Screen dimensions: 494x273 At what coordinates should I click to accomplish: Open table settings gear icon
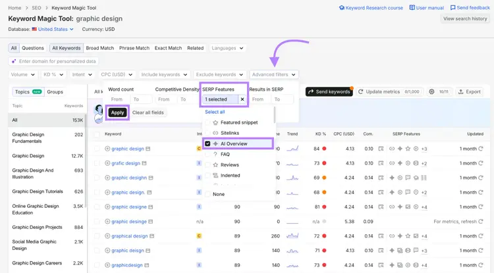[431, 91]
